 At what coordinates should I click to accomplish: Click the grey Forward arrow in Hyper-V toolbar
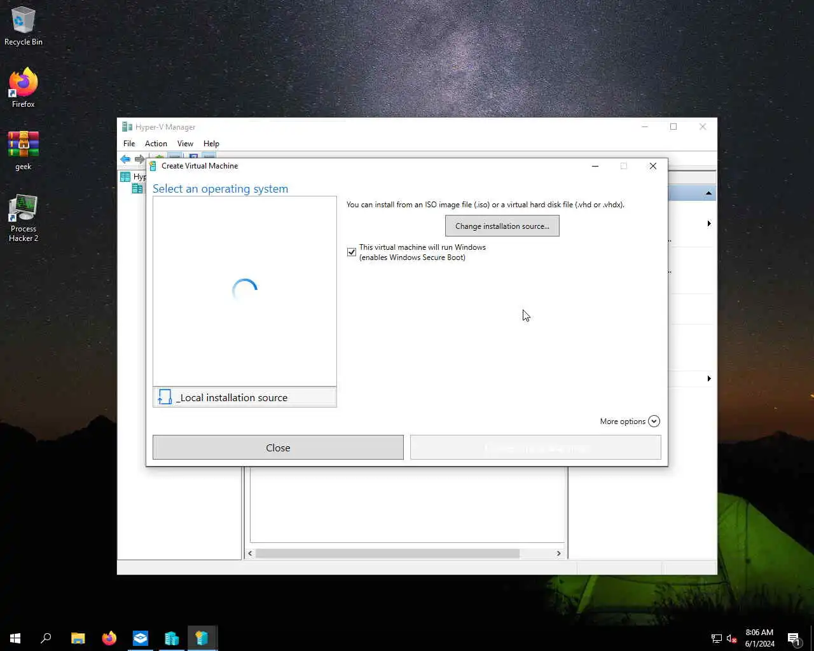(x=139, y=159)
